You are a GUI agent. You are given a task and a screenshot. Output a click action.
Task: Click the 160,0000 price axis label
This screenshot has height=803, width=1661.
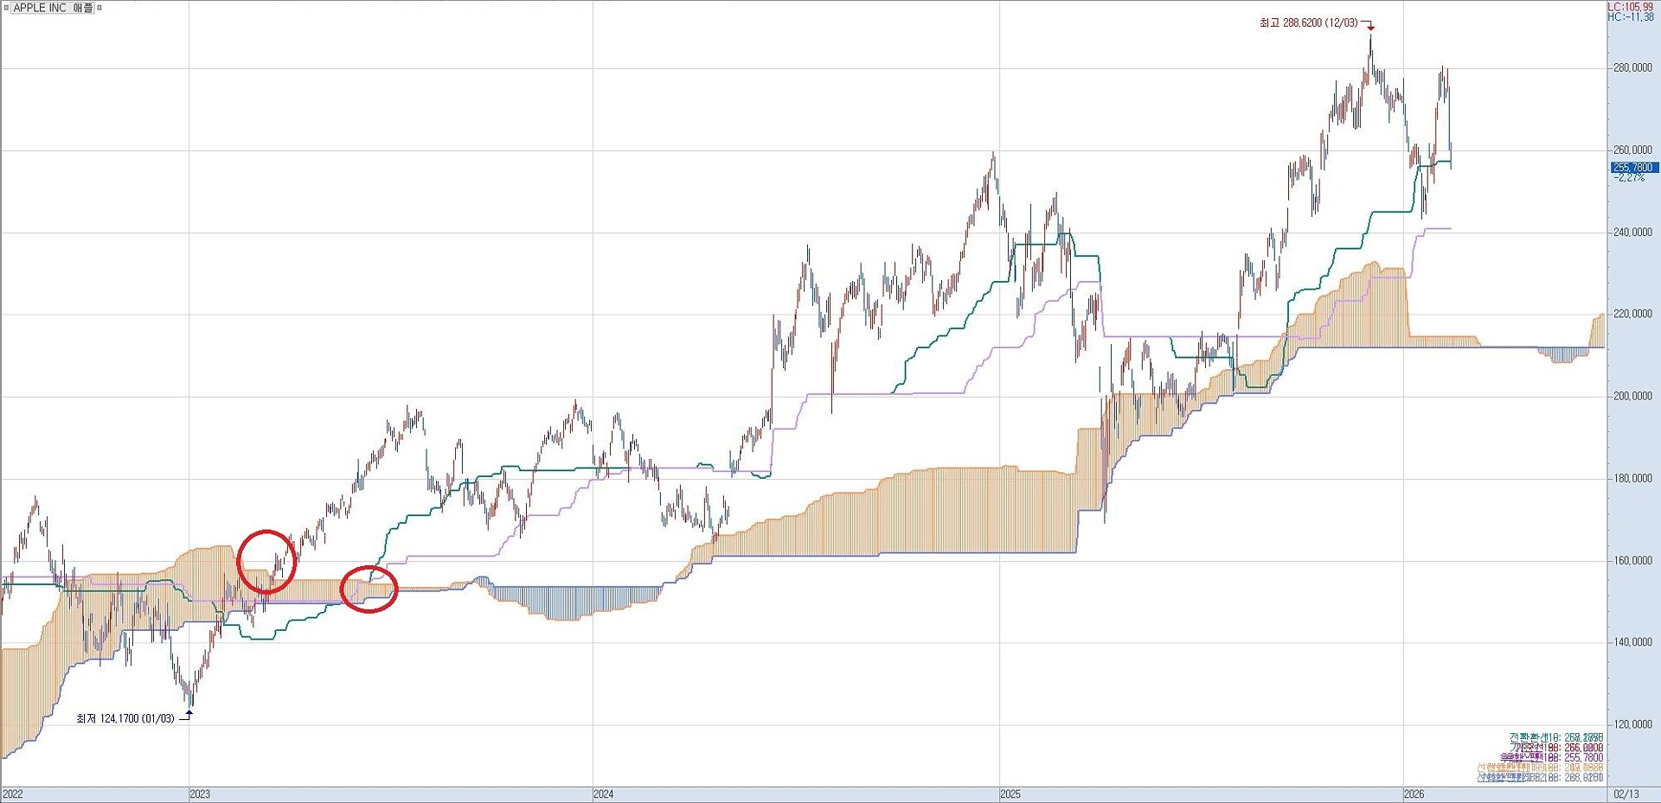point(1632,561)
